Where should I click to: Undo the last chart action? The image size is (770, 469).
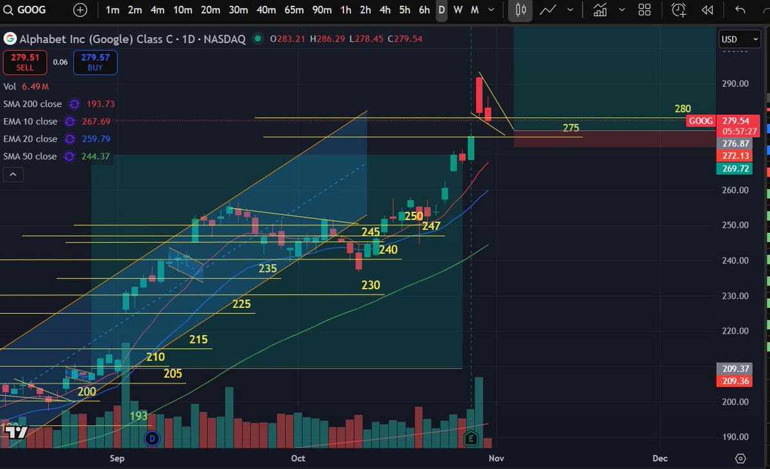[x=741, y=10]
